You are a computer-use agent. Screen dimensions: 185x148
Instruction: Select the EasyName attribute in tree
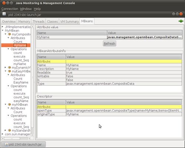coord(21,82)
